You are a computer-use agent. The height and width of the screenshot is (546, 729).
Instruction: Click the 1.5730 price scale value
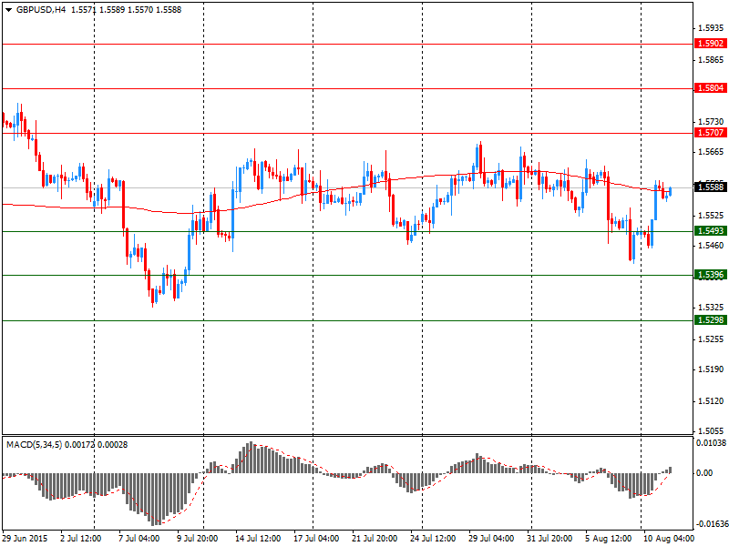tap(712, 122)
